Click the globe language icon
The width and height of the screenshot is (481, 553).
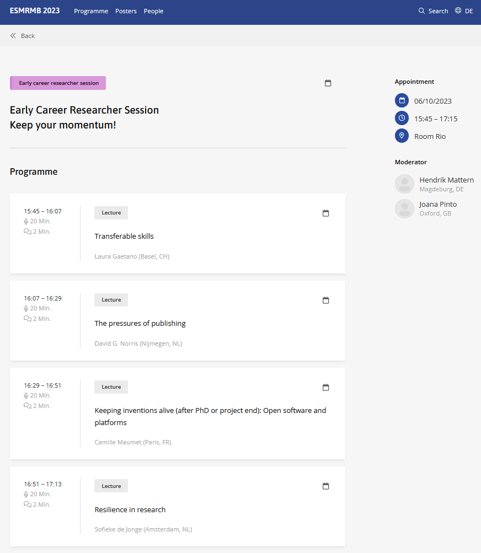pos(458,10)
